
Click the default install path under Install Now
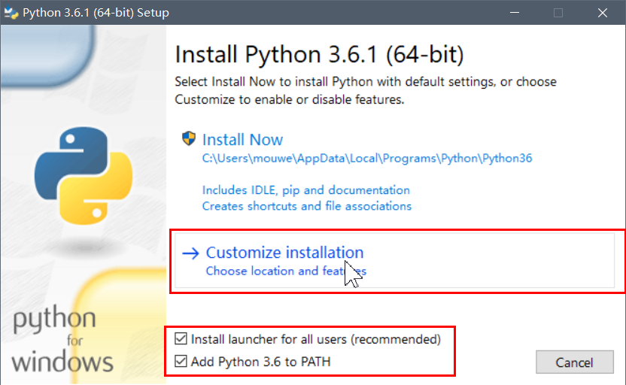[367, 158]
